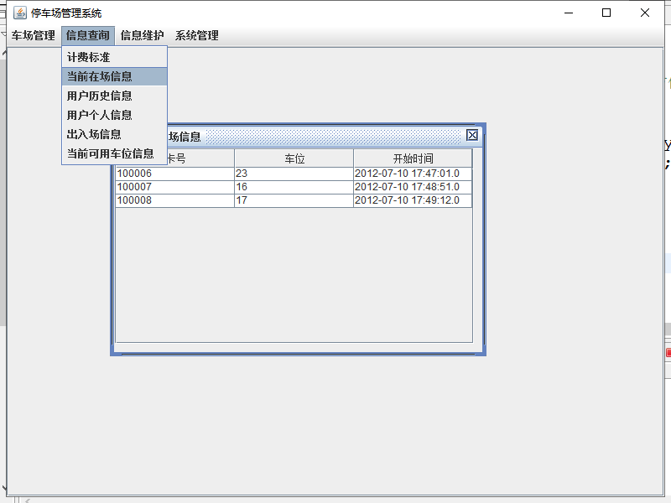671x503 pixels.
Task: Select 当前可用车位信息 menu entry
Action: point(114,153)
